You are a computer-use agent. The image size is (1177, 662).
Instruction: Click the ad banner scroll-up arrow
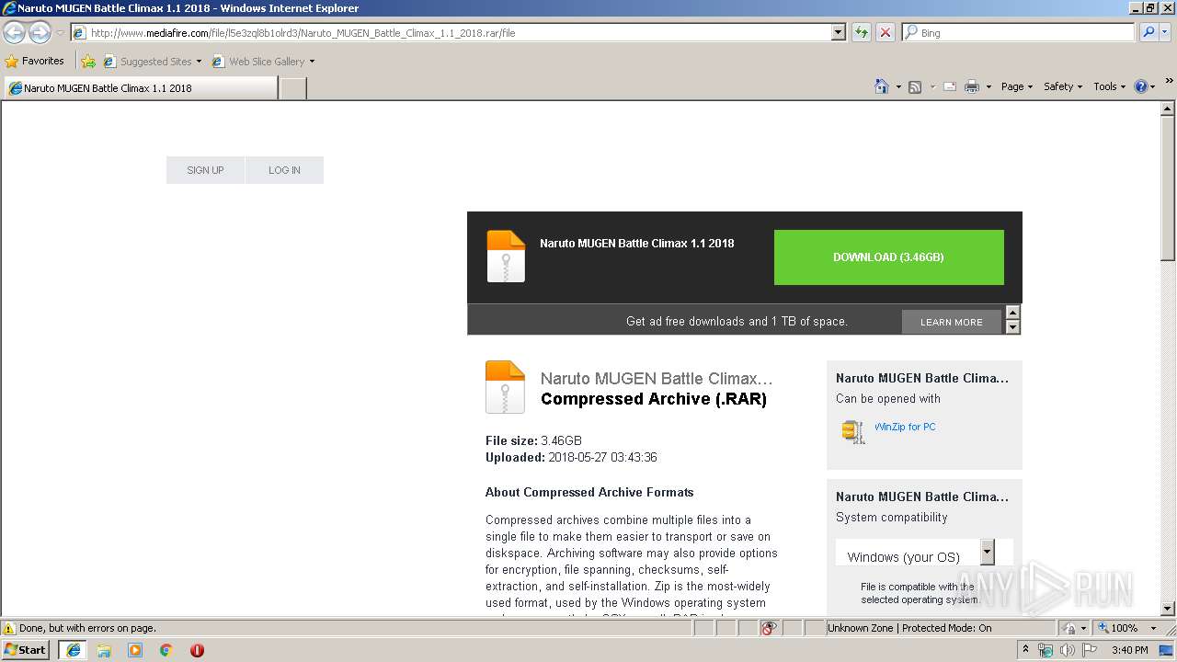click(x=1012, y=313)
